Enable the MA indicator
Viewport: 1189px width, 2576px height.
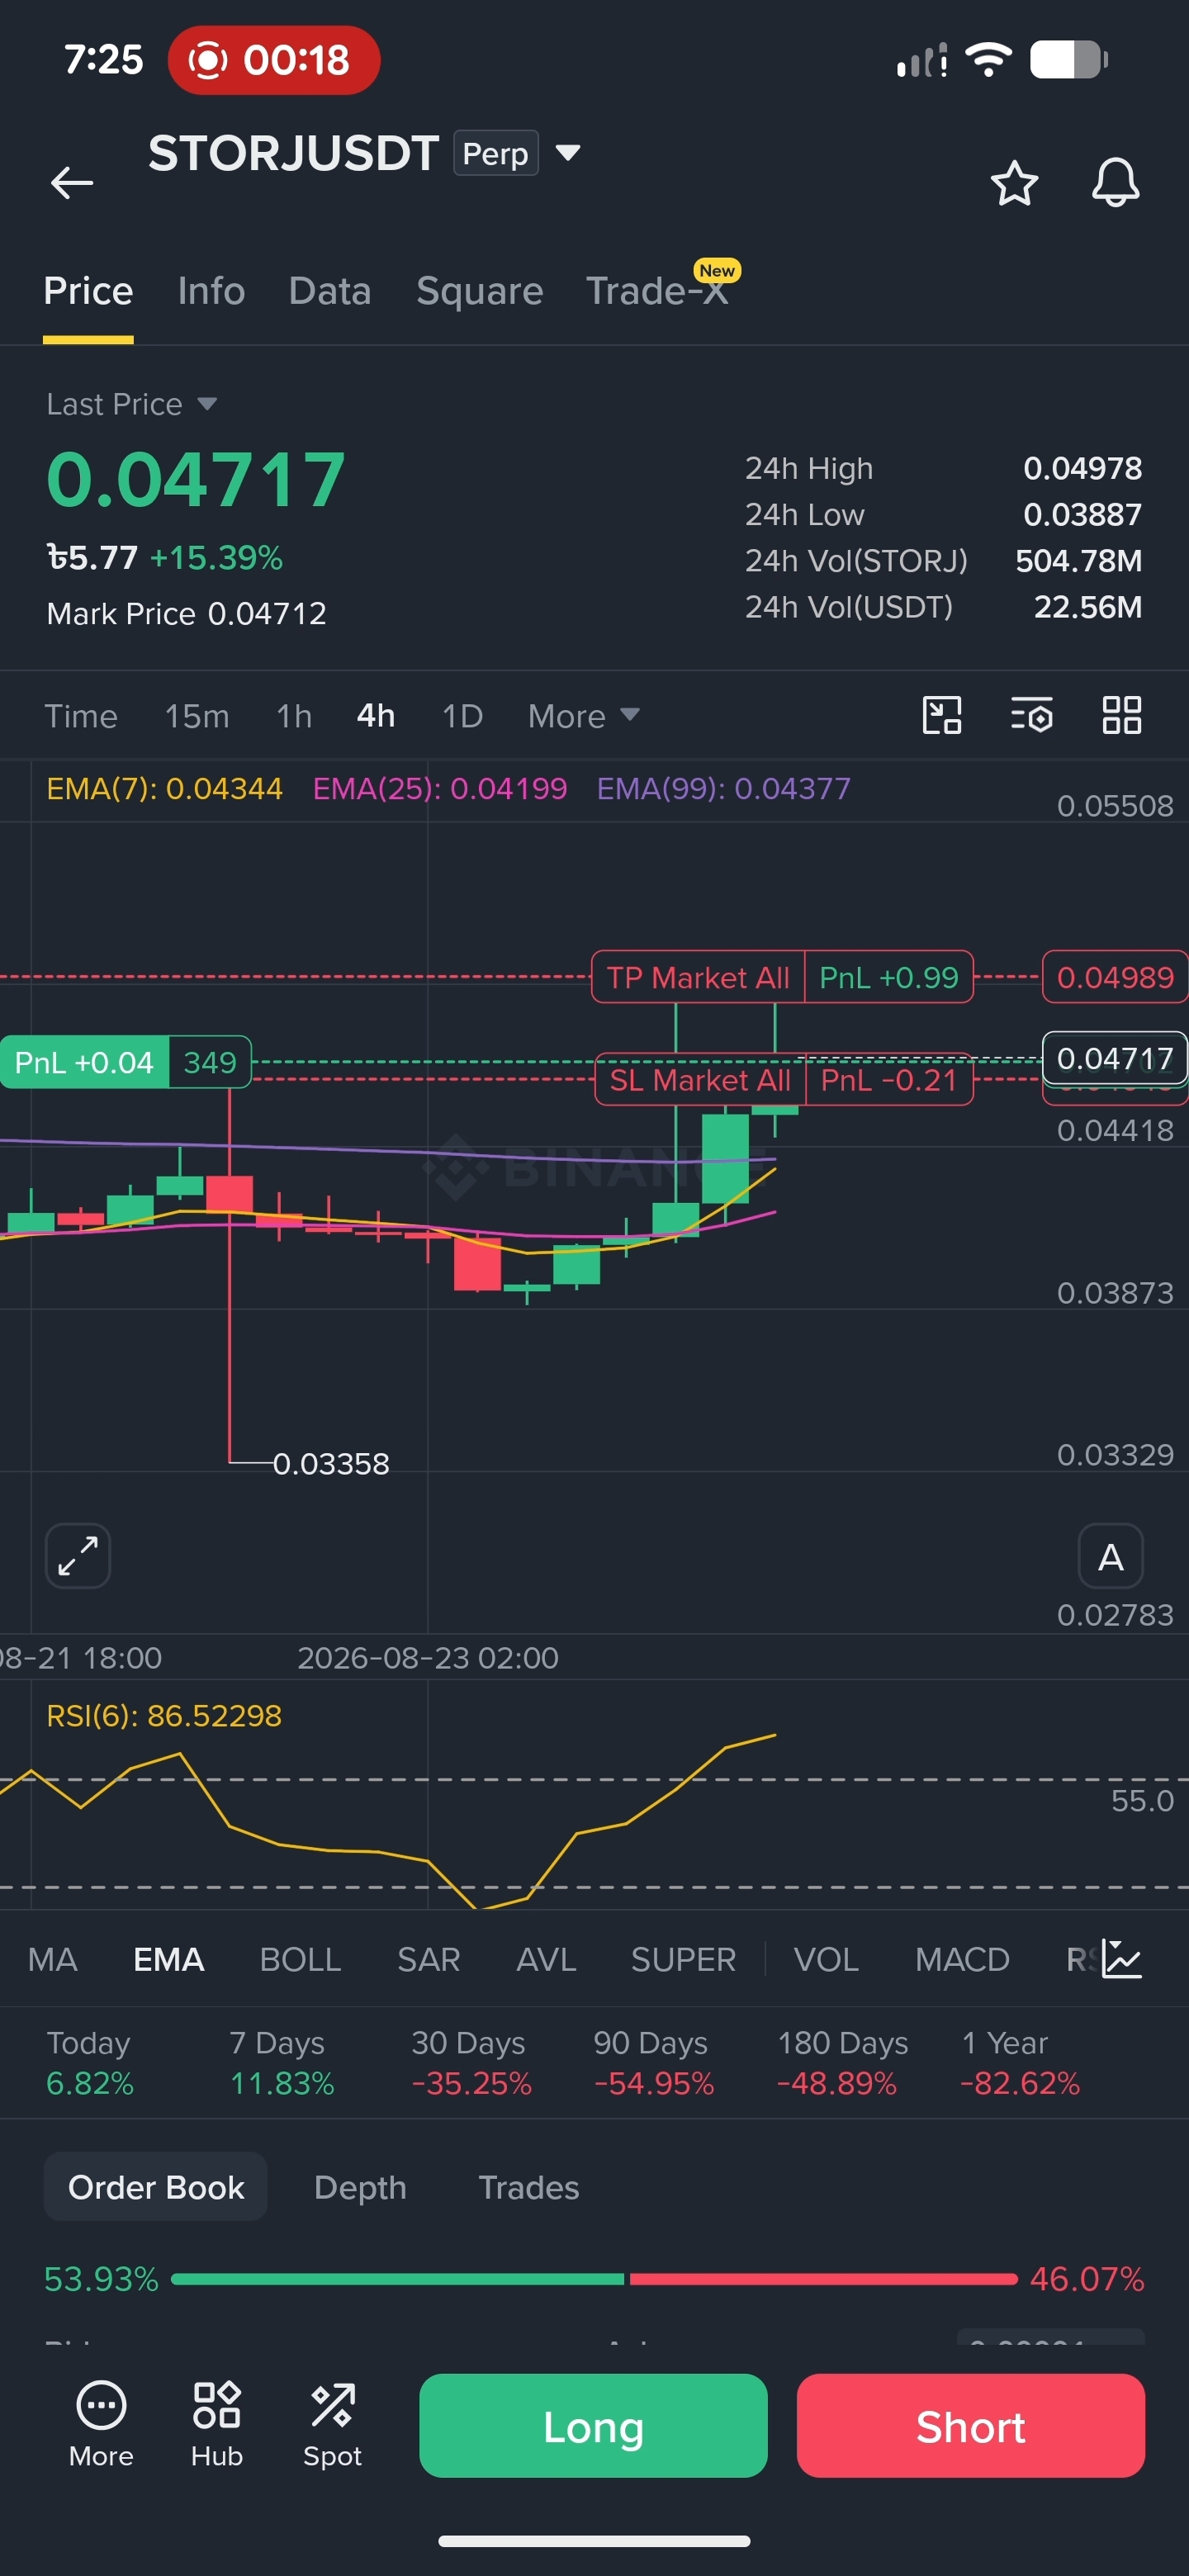point(52,1959)
